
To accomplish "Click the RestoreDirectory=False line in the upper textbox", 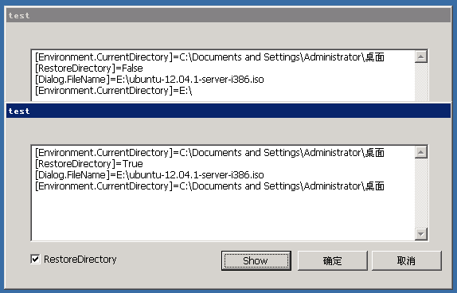I will tap(89, 68).
